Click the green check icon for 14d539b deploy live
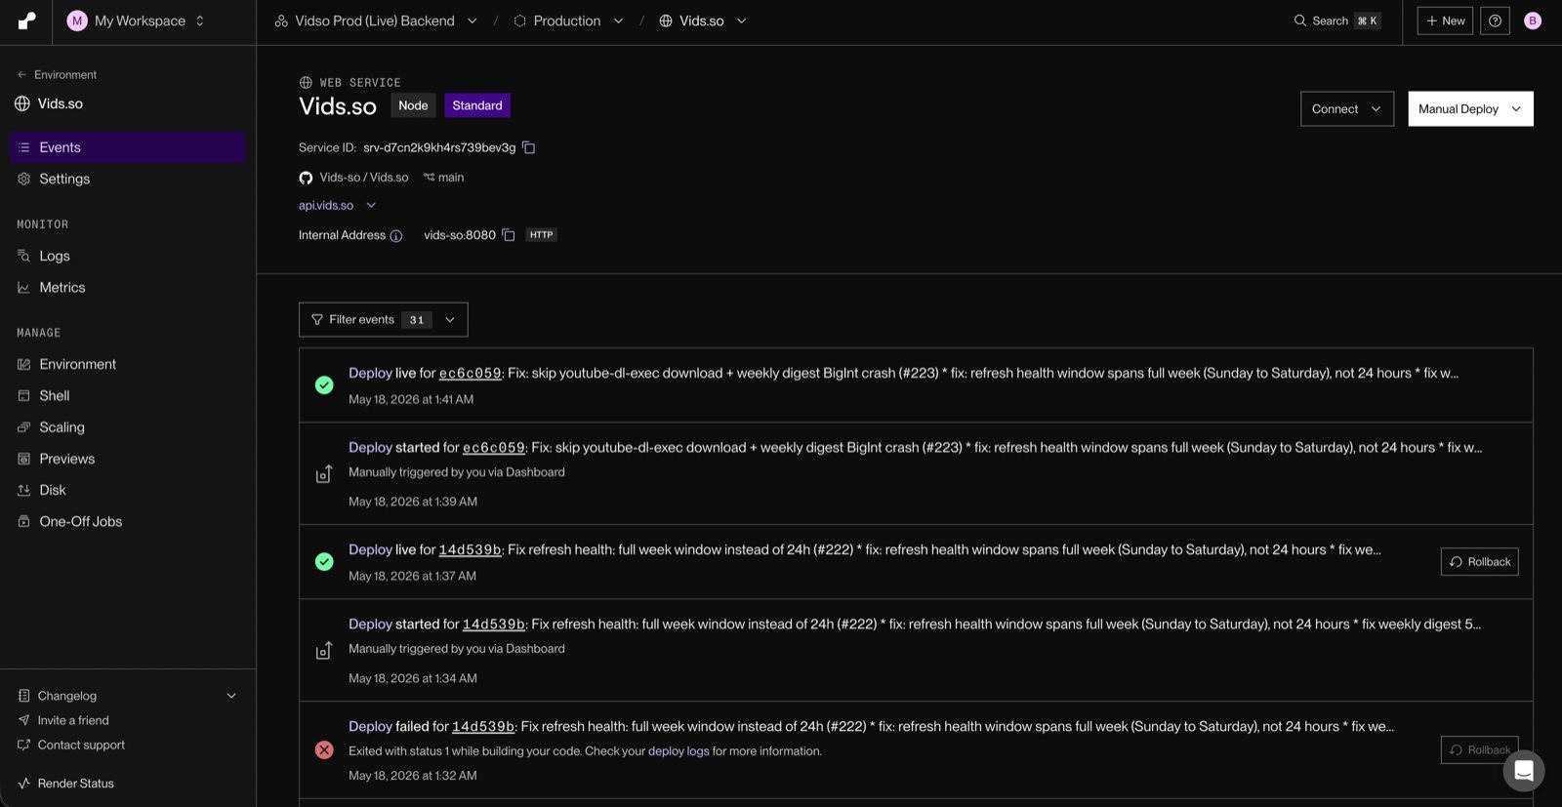Image resolution: width=1562 pixels, height=807 pixels. pyautogui.click(x=324, y=562)
